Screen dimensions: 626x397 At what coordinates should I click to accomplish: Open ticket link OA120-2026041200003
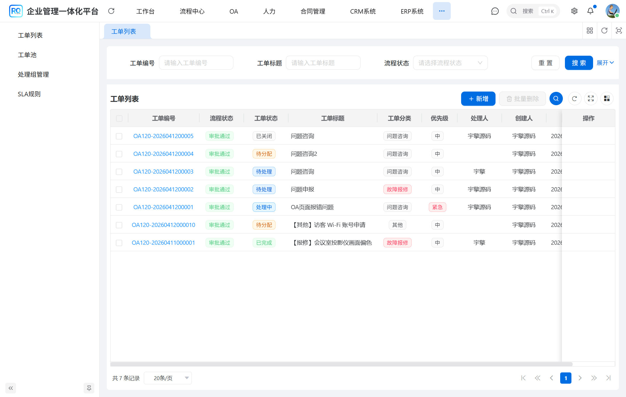click(x=163, y=172)
